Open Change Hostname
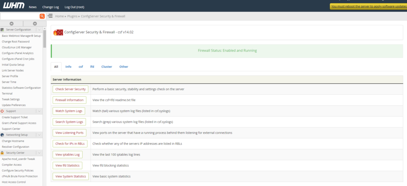The width and height of the screenshot is (407, 186). (13, 141)
